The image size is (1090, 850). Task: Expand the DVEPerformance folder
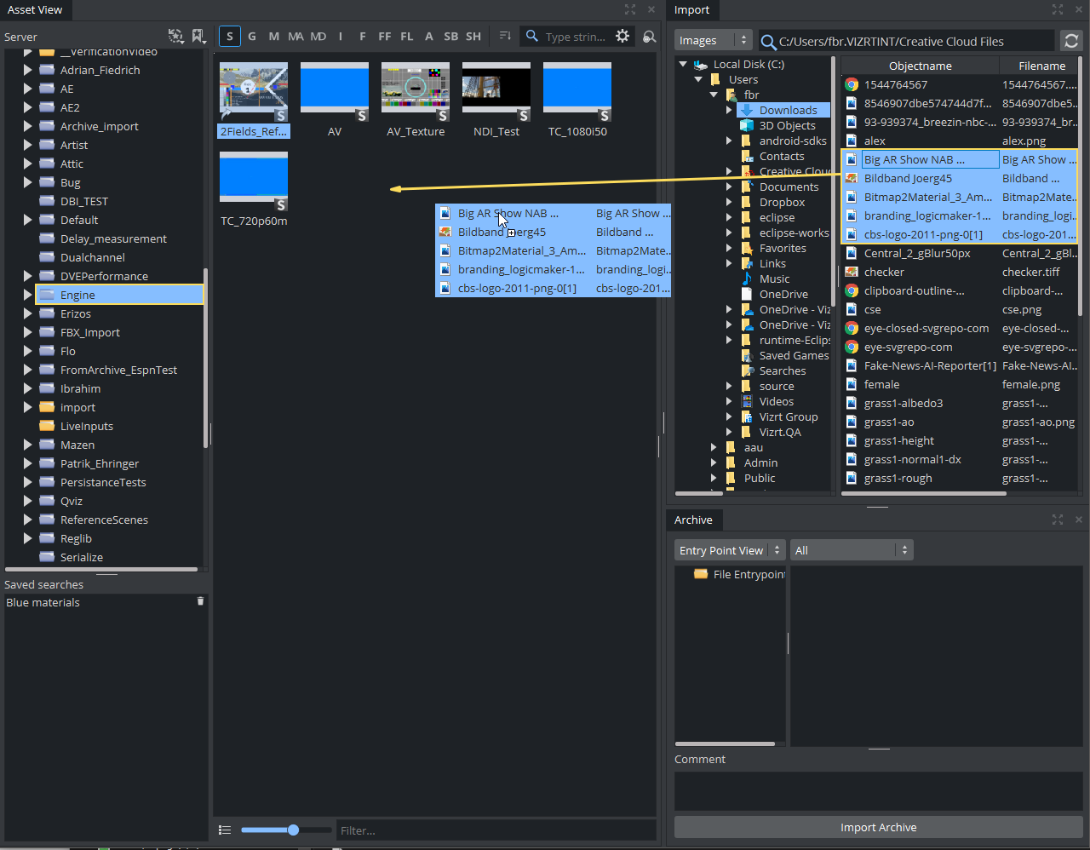coord(27,276)
